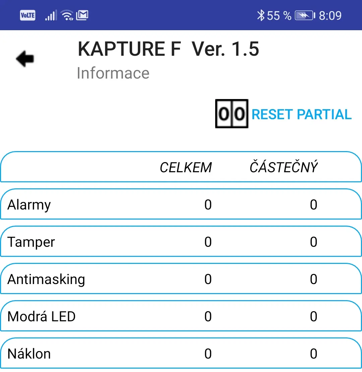Click the CELKEM column header
Viewport: 362px width, 372px height.
tap(186, 168)
